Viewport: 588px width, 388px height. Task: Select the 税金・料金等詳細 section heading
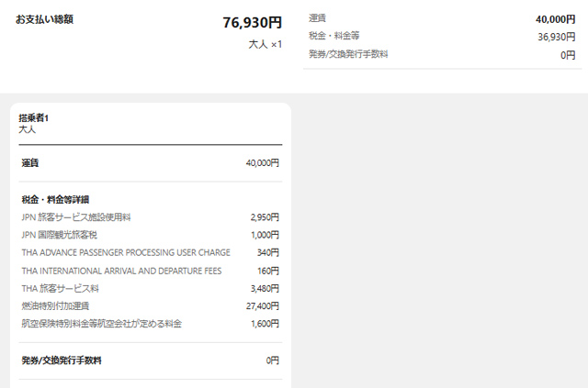click(x=55, y=199)
